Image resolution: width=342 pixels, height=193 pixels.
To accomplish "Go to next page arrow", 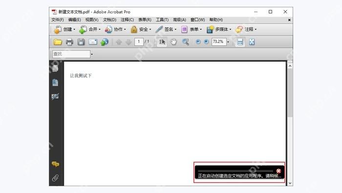I will point(128,42).
